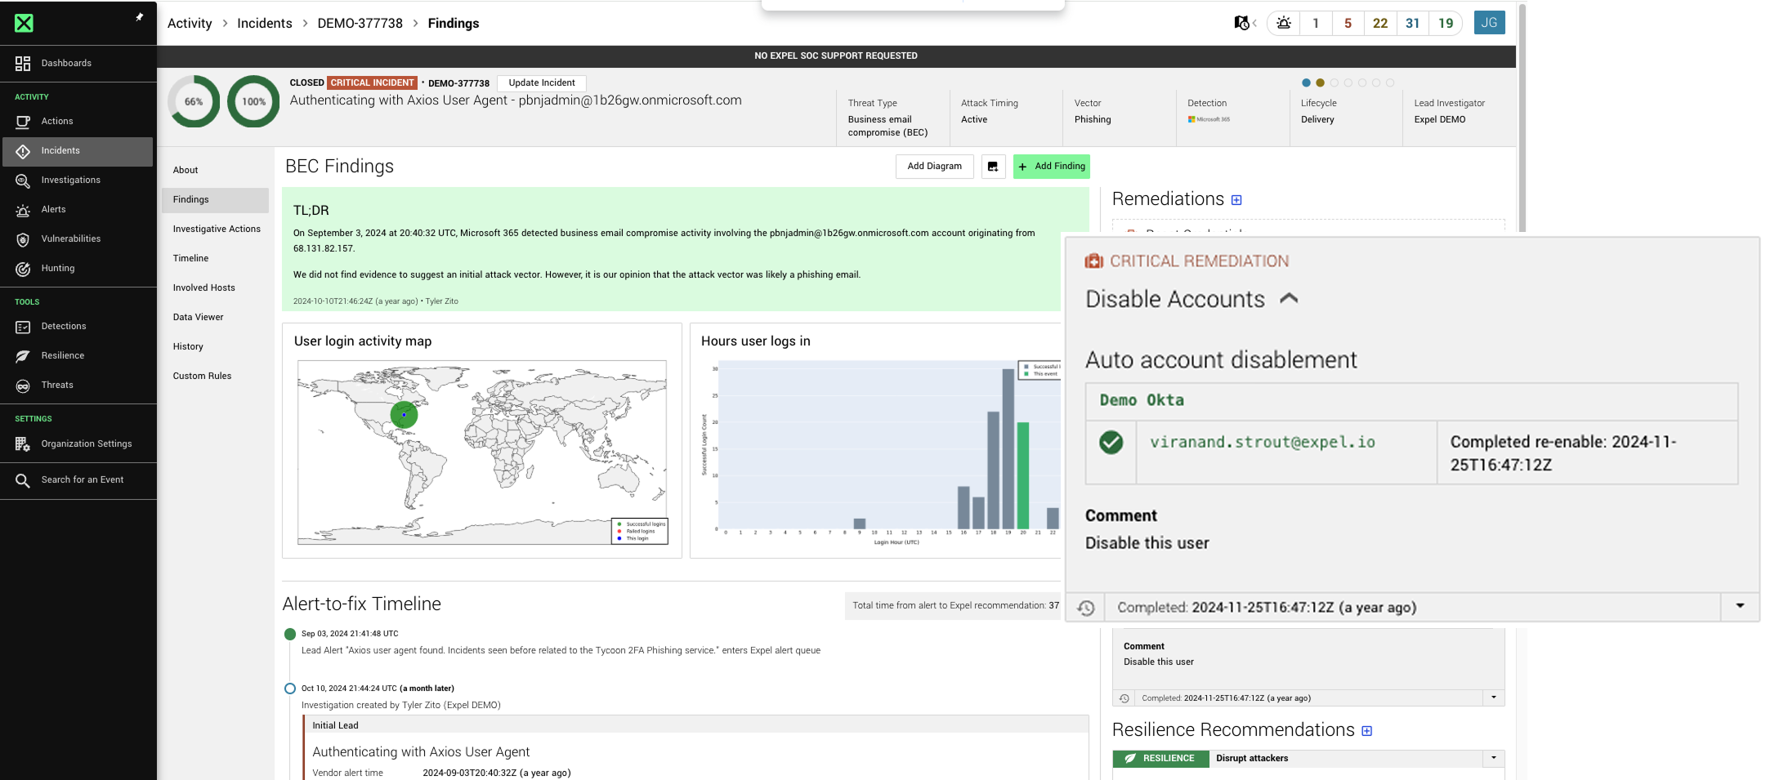Screen dimensions: 1766x780
Task: Click the Update Incident button
Action: (x=542, y=83)
